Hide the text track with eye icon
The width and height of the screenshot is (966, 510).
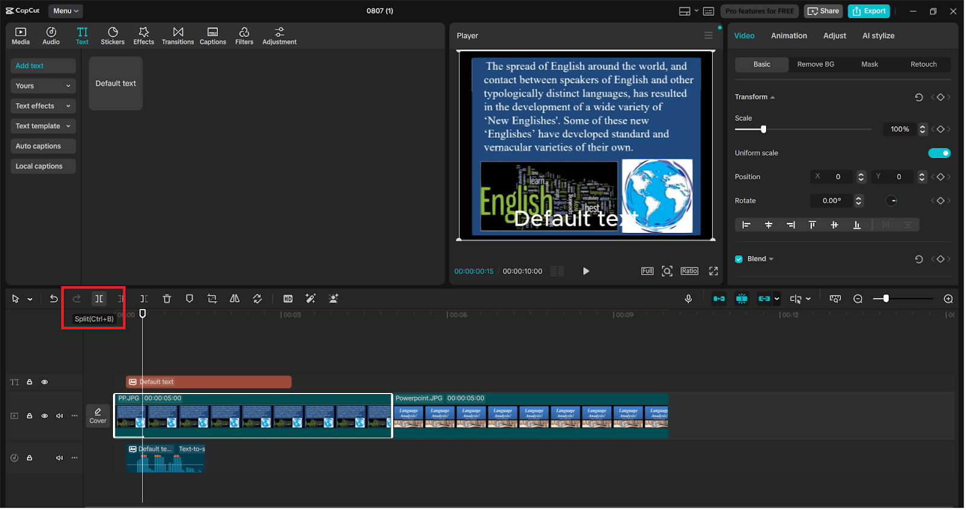45,382
